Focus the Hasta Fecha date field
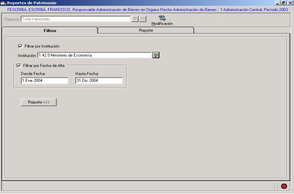The height and width of the screenshot is (194, 294). 99,80
